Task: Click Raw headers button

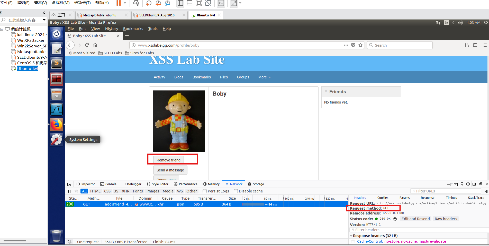Action: 446,219
